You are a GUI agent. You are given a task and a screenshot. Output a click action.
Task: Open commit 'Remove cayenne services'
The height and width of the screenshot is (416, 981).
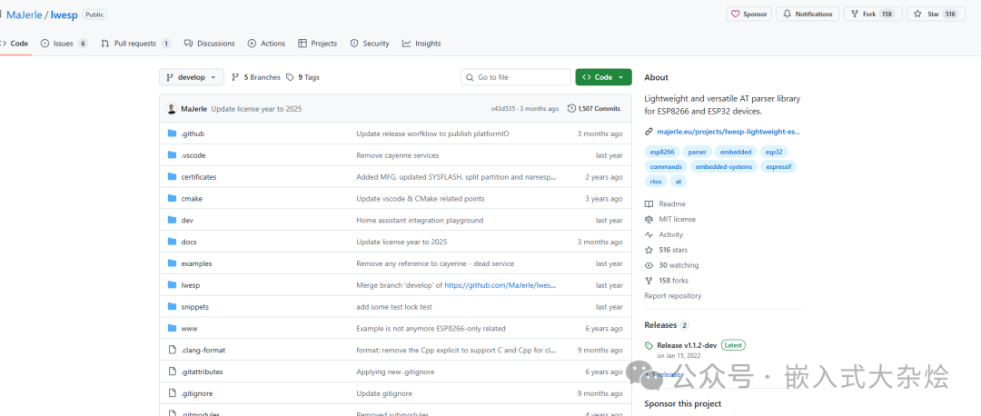[398, 155]
